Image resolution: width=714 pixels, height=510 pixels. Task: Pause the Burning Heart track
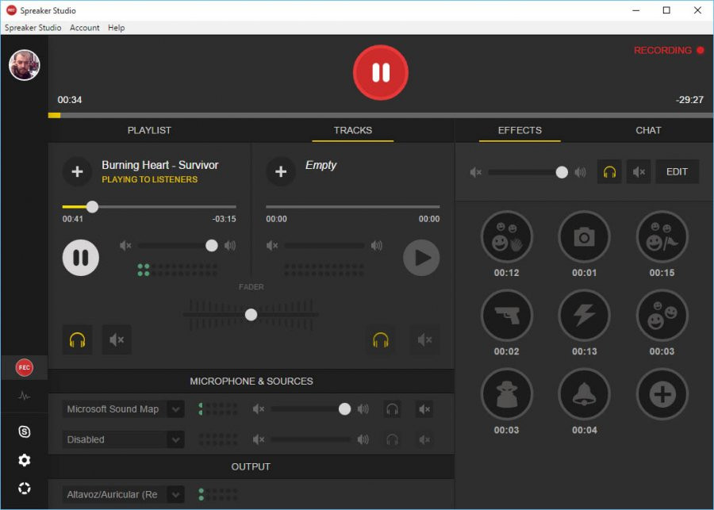[81, 258]
